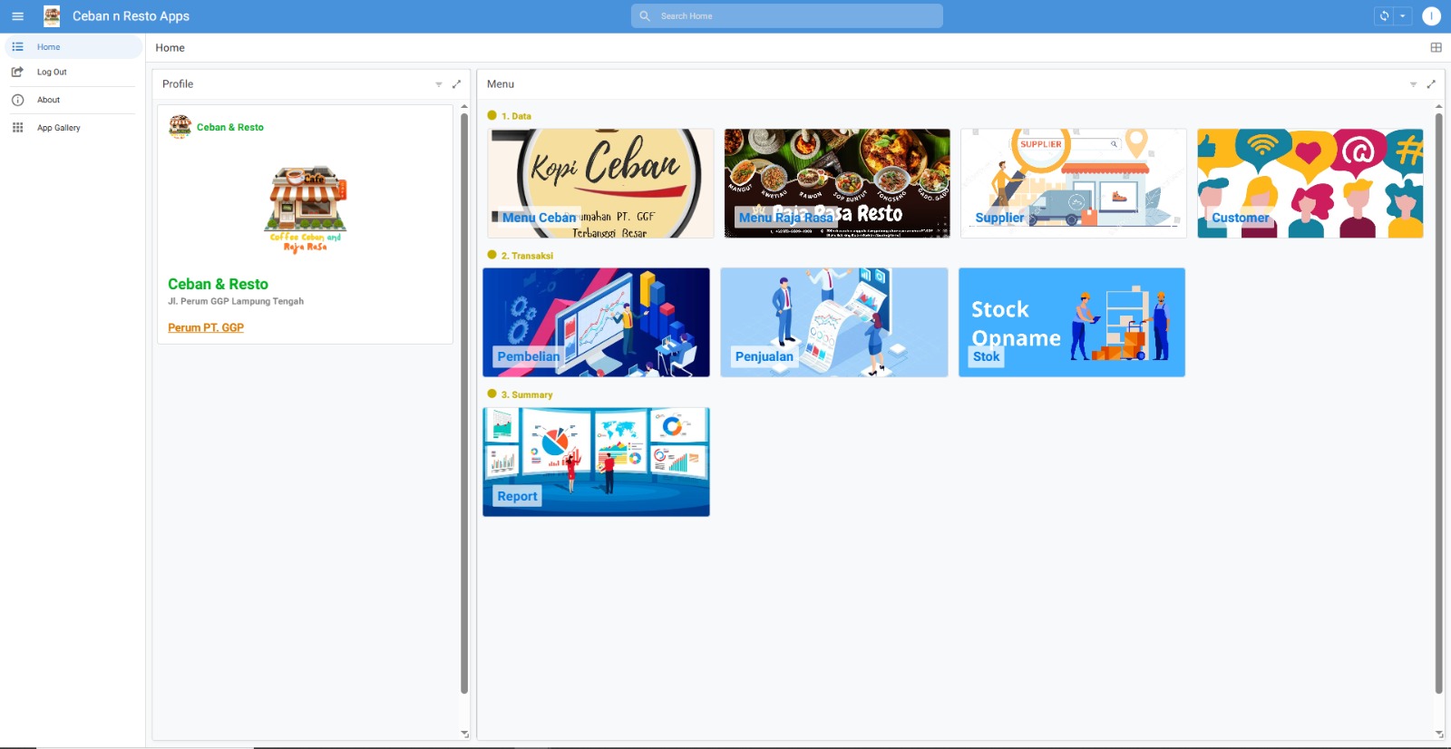Open the Supplier data tile

(x=1073, y=183)
